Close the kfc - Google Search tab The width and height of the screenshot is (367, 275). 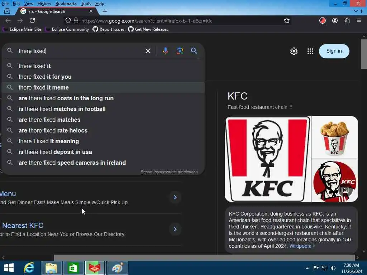[x=91, y=11]
